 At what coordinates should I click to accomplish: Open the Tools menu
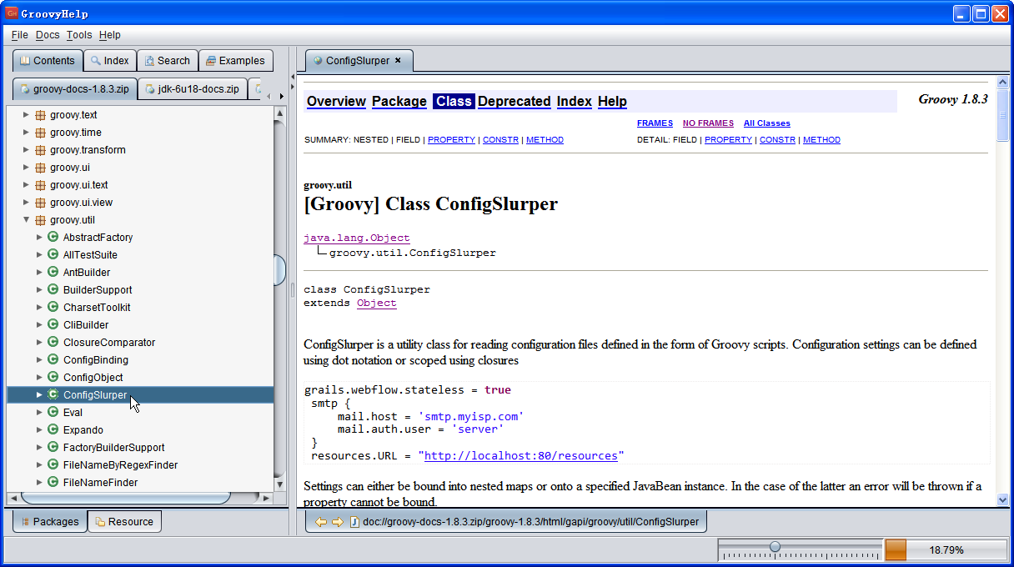pos(79,35)
